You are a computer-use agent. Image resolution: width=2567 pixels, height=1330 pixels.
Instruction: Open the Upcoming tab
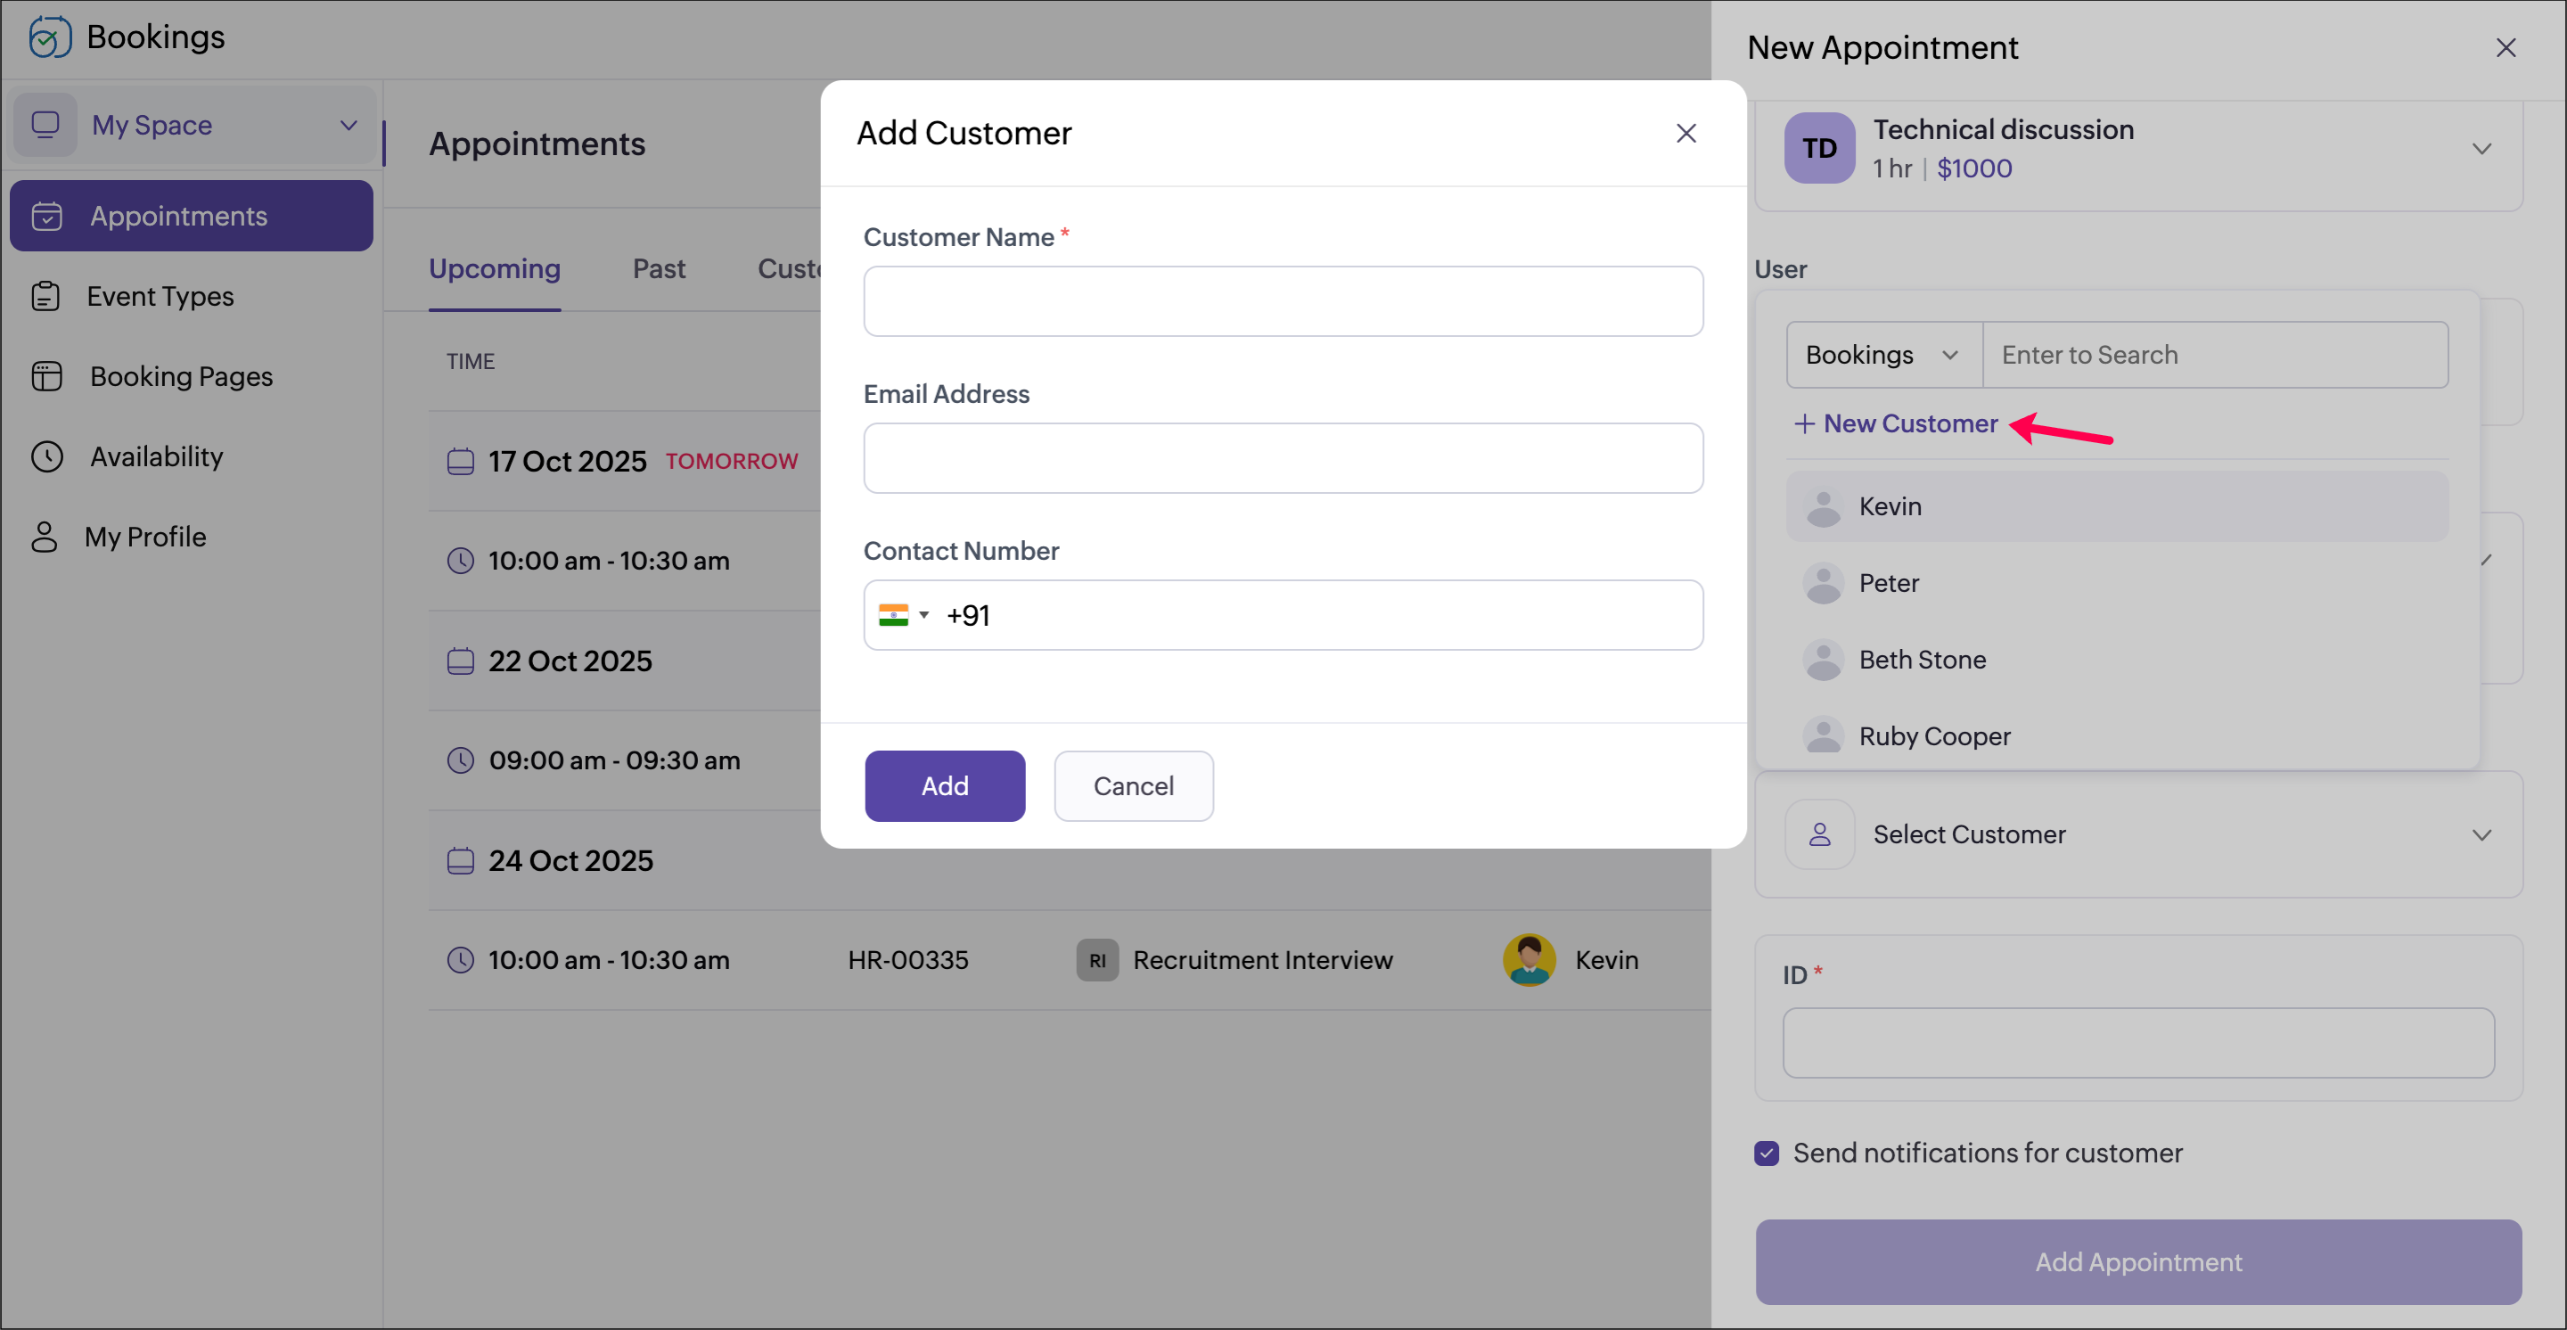[495, 269]
